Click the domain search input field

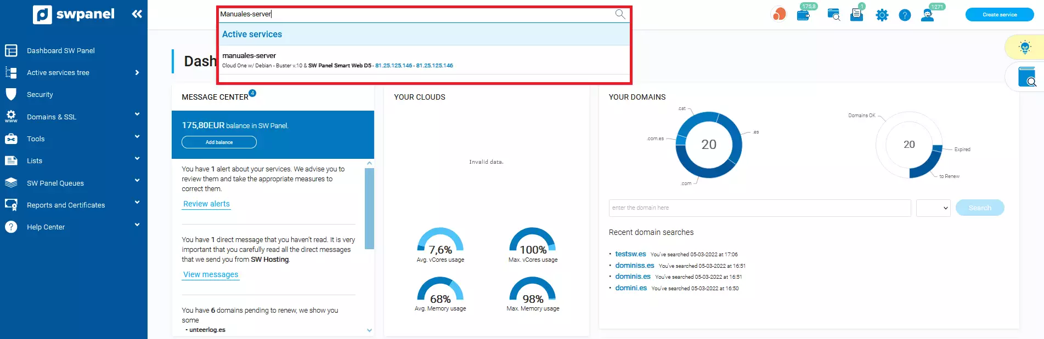click(759, 208)
